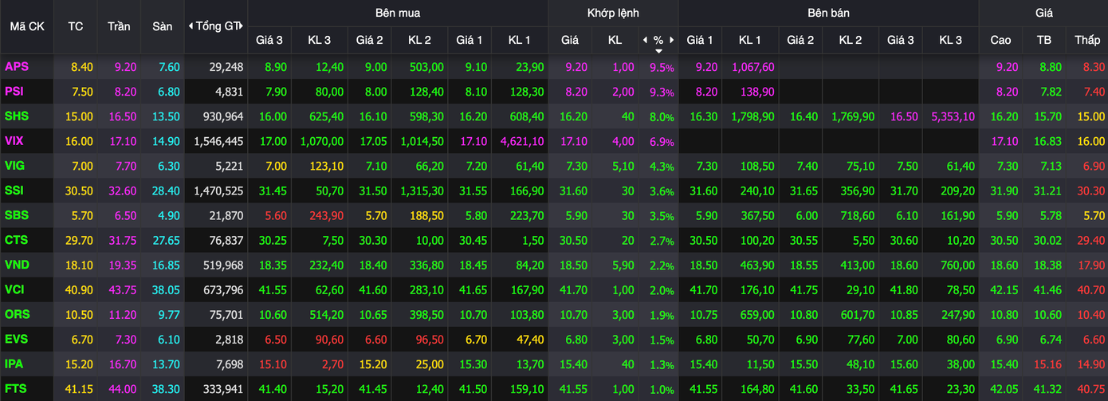Image resolution: width=1108 pixels, height=401 pixels.
Task: Open the FTS stock symbol
Action: [x=16, y=389]
